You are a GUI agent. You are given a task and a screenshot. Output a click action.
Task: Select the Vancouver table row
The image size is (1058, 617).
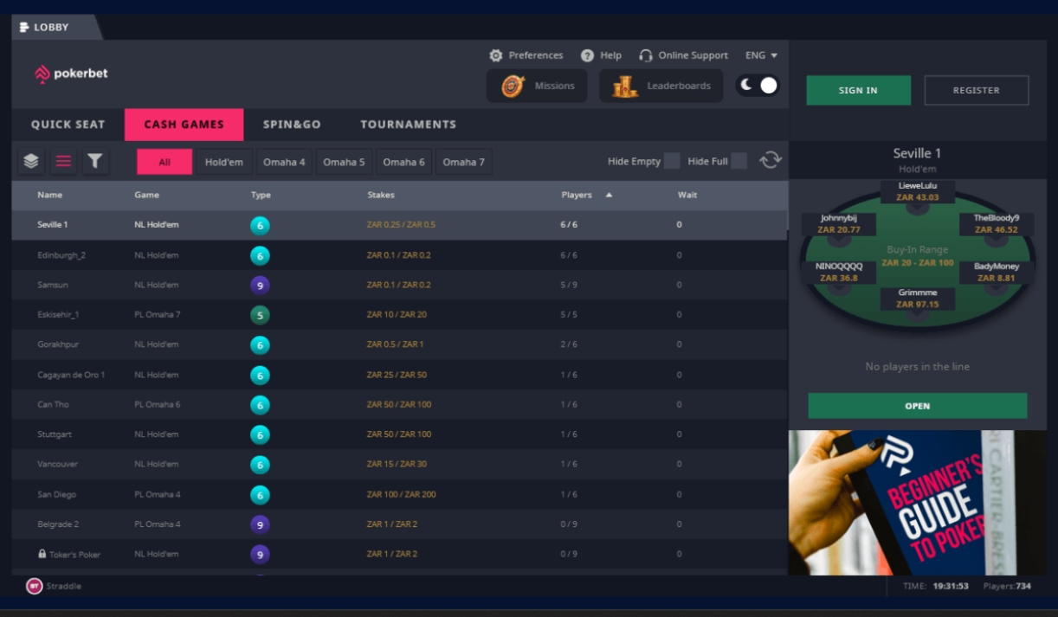[399, 465]
